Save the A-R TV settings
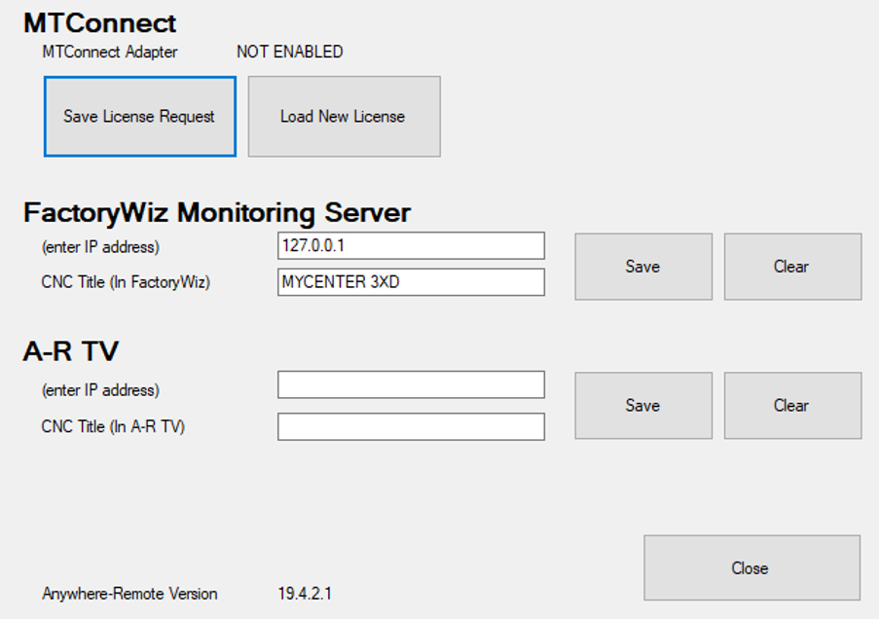Viewport: 880px width, 619px height. (x=643, y=405)
